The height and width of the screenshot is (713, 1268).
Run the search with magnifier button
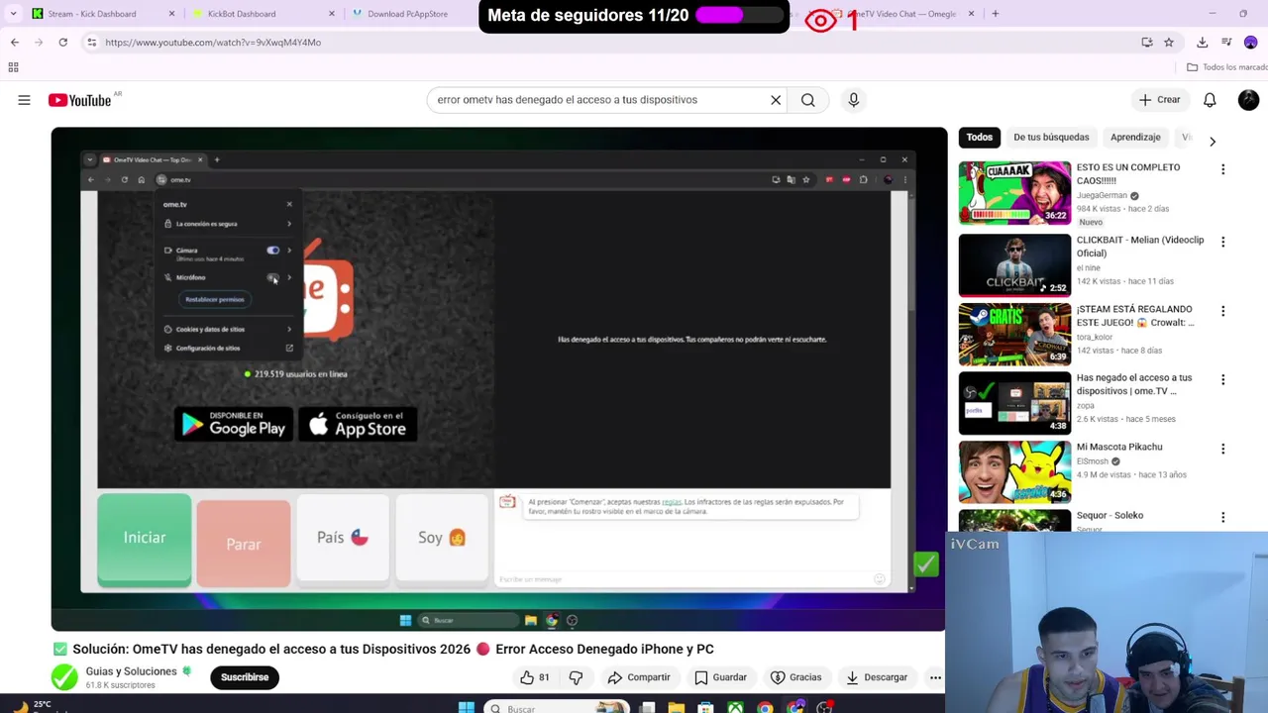[808, 100]
